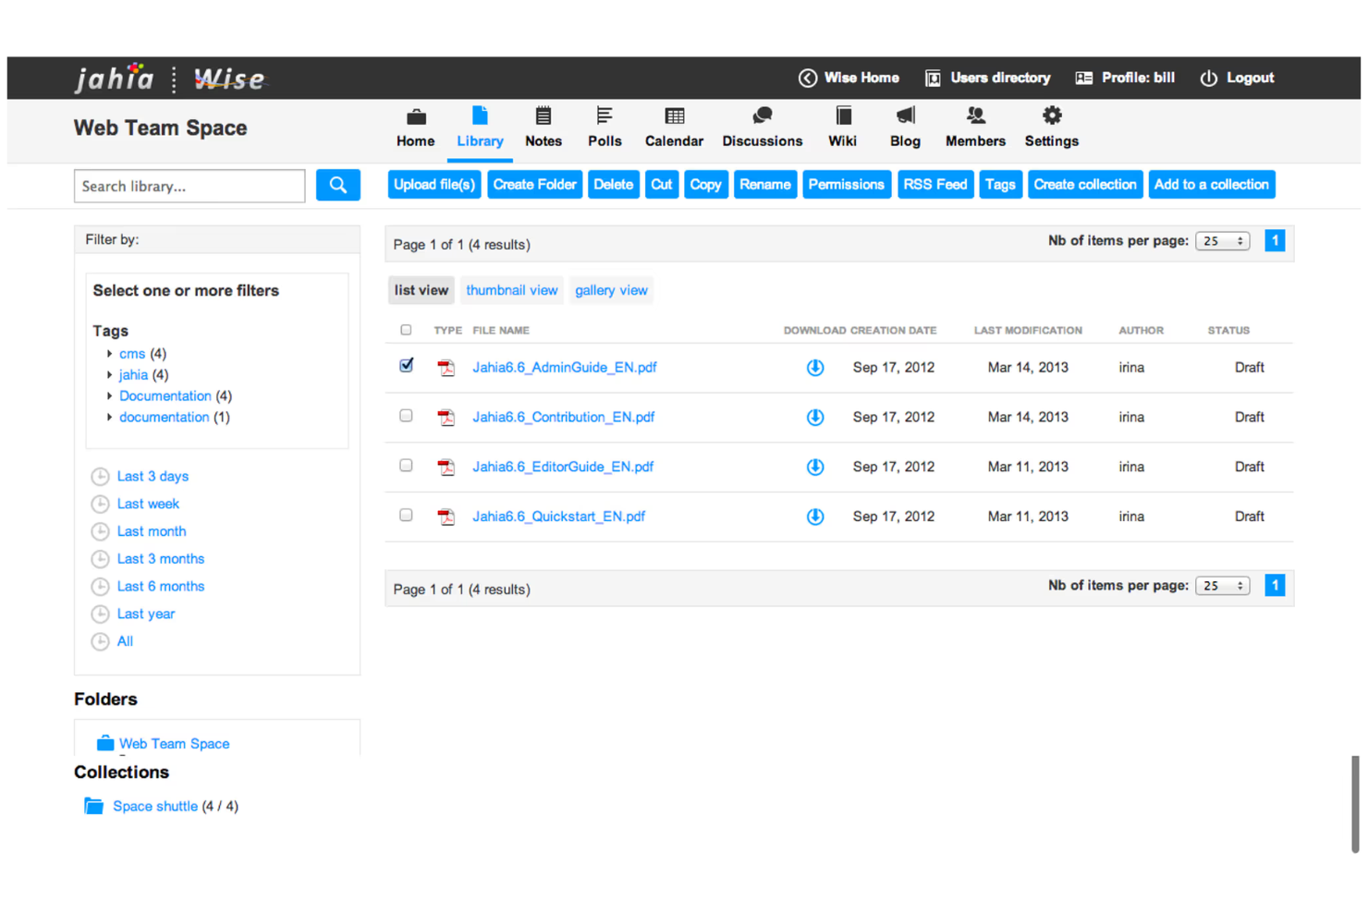
Task: Click PDF type icon for EditorGuide
Action: [x=446, y=468]
